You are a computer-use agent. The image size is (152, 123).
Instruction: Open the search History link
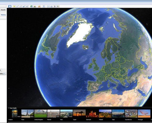[x=3, y=15]
